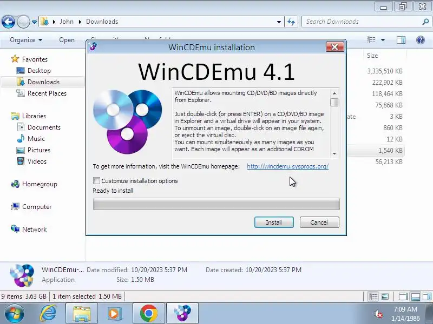Change your view icon in Explorer toolbar
This screenshot has width=433, height=324.
(371, 40)
